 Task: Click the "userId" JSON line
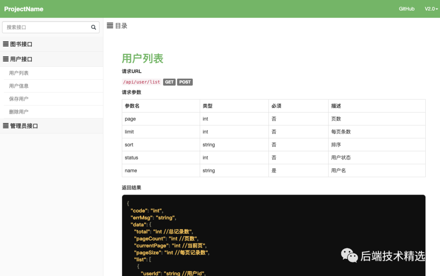[x=173, y=273]
